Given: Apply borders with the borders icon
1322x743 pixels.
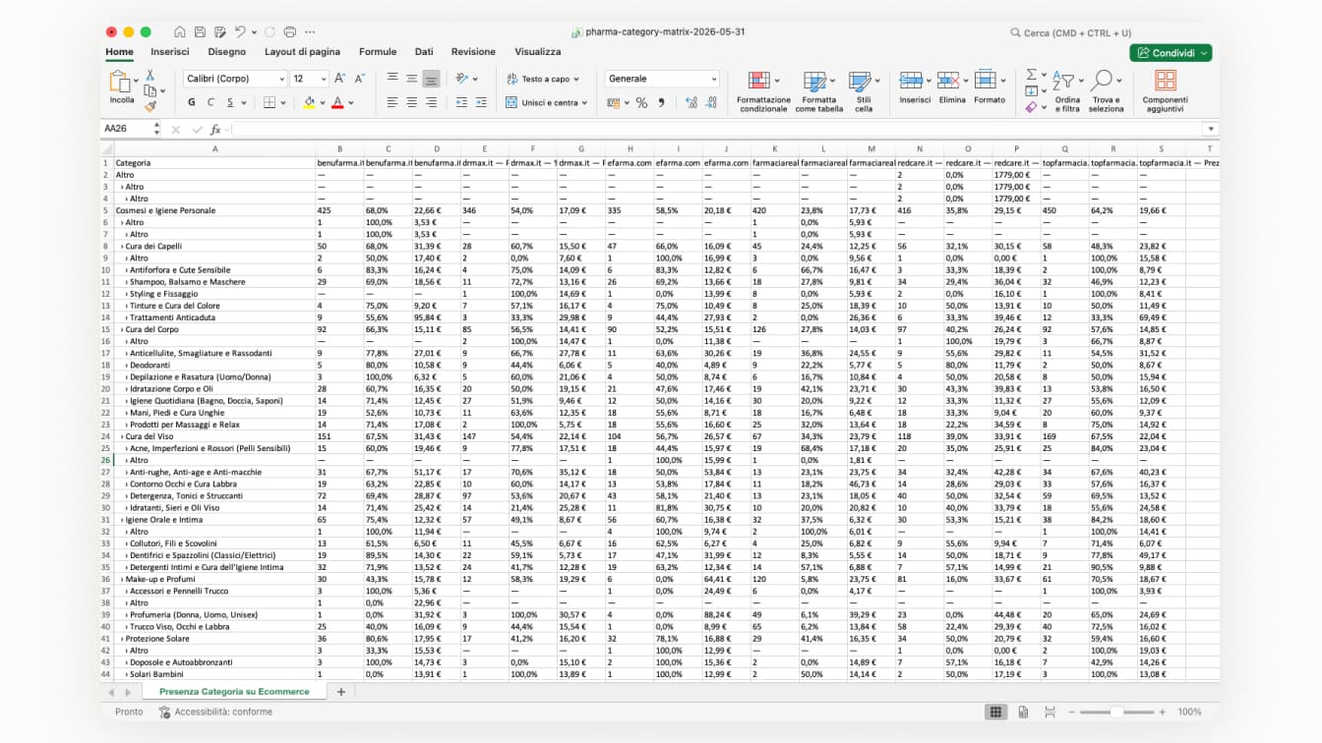Looking at the screenshot, I should [270, 102].
